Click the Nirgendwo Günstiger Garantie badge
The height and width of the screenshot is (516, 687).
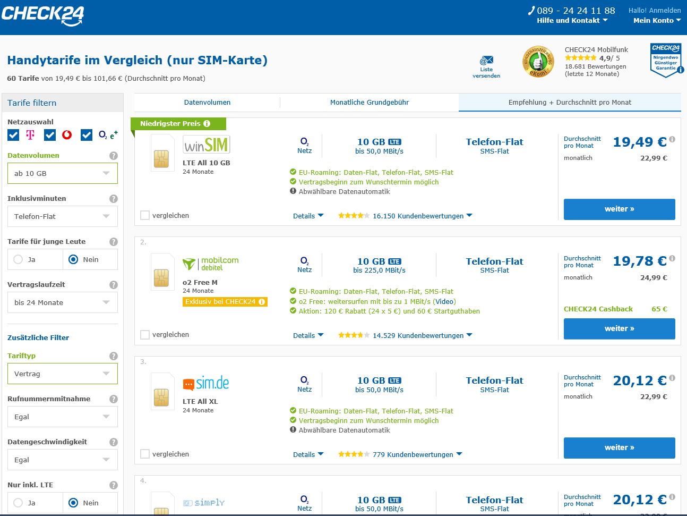[x=666, y=60]
